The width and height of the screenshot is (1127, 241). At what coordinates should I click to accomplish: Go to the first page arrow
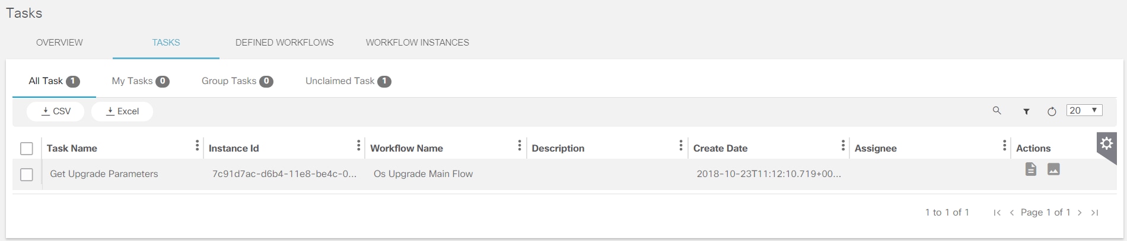(997, 213)
